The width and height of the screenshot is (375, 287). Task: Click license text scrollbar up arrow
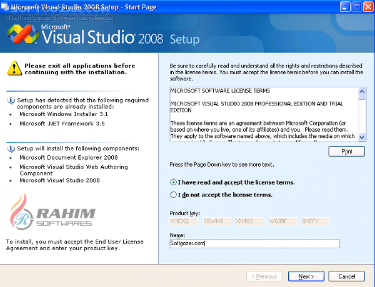[x=362, y=92]
